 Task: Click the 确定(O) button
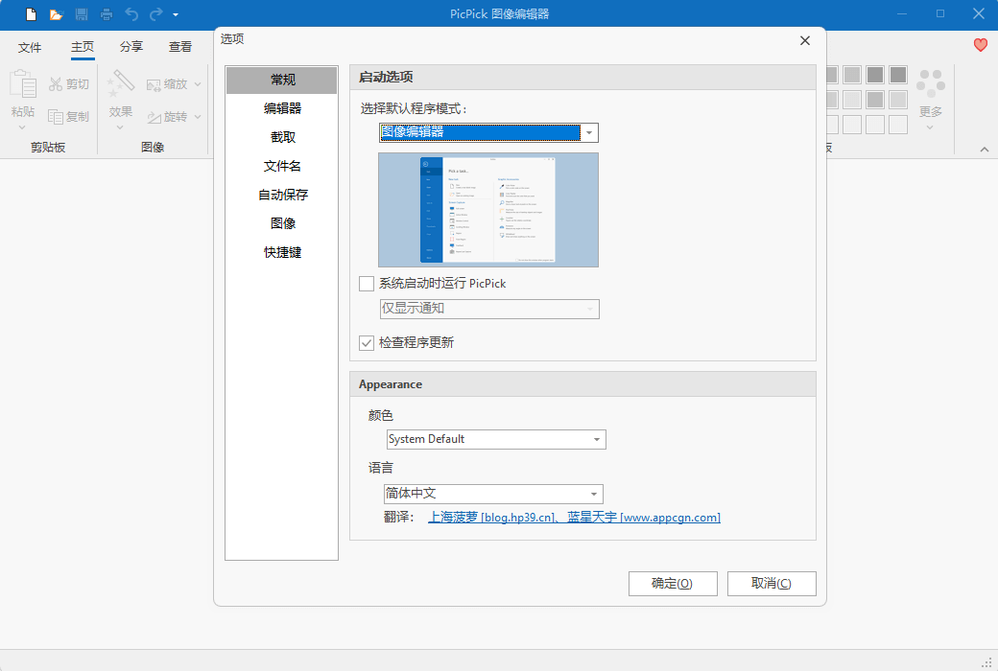tap(673, 583)
